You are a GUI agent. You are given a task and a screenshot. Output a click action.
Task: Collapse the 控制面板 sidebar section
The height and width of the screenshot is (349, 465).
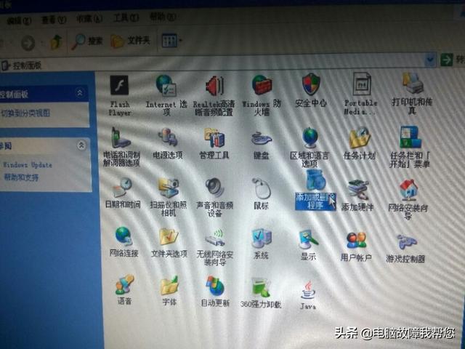pyautogui.click(x=80, y=93)
